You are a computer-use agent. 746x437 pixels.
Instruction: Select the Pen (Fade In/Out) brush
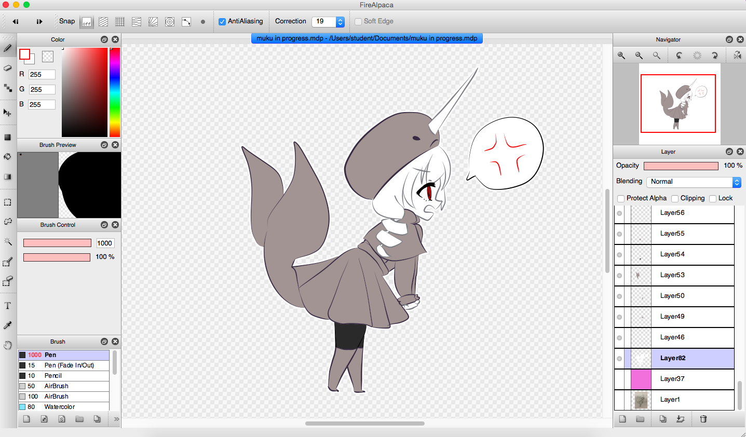coord(64,365)
